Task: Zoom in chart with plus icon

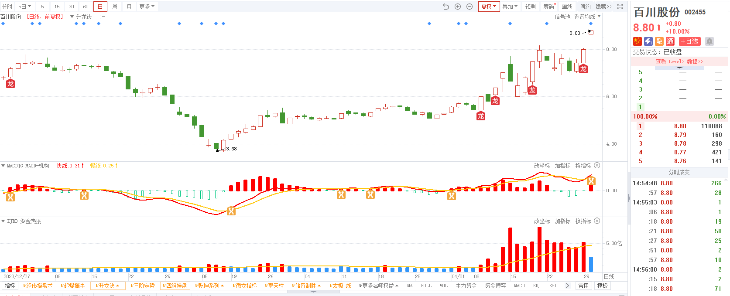Action: pyautogui.click(x=458, y=7)
